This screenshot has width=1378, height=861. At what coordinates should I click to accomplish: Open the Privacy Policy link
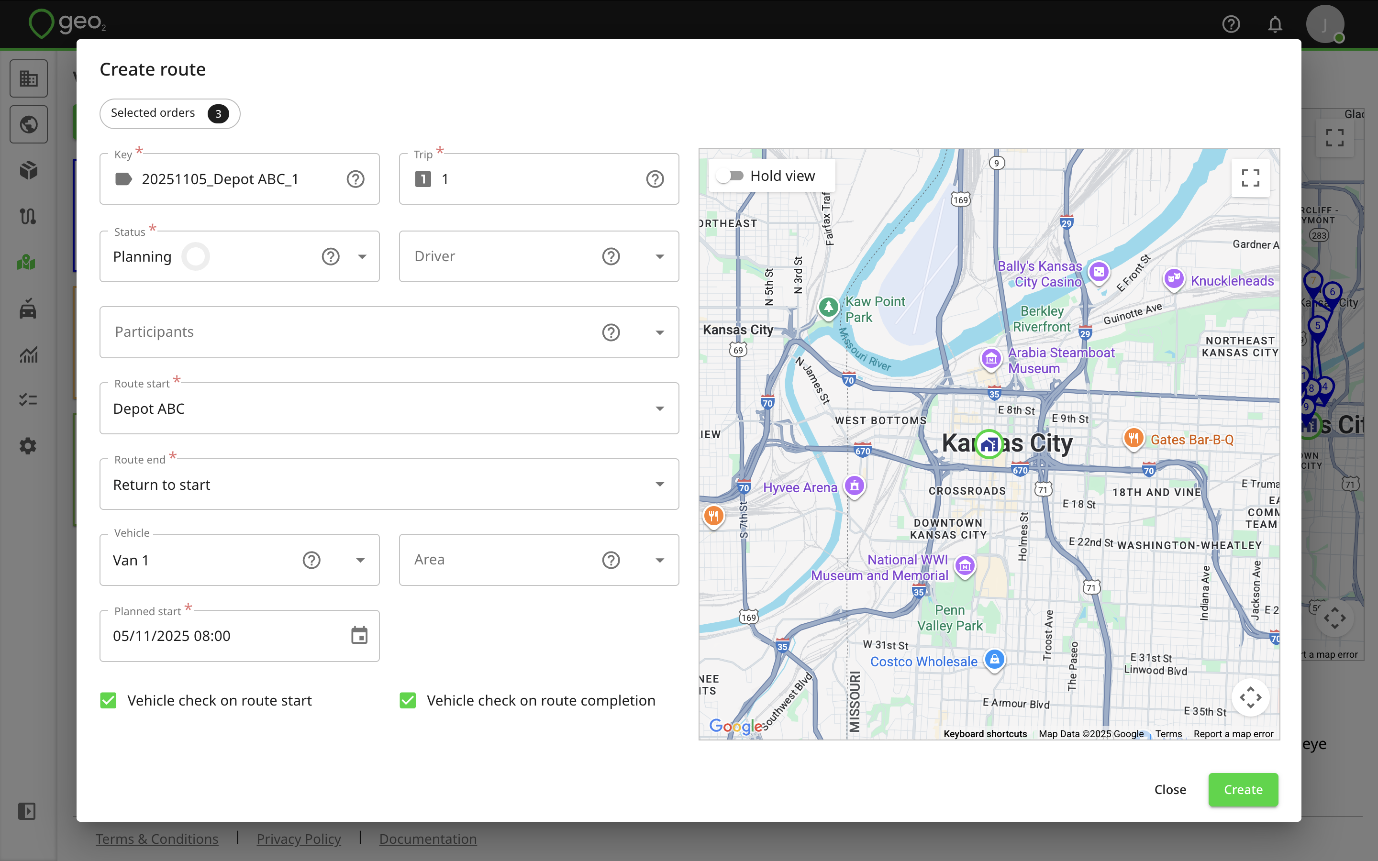coord(299,839)
